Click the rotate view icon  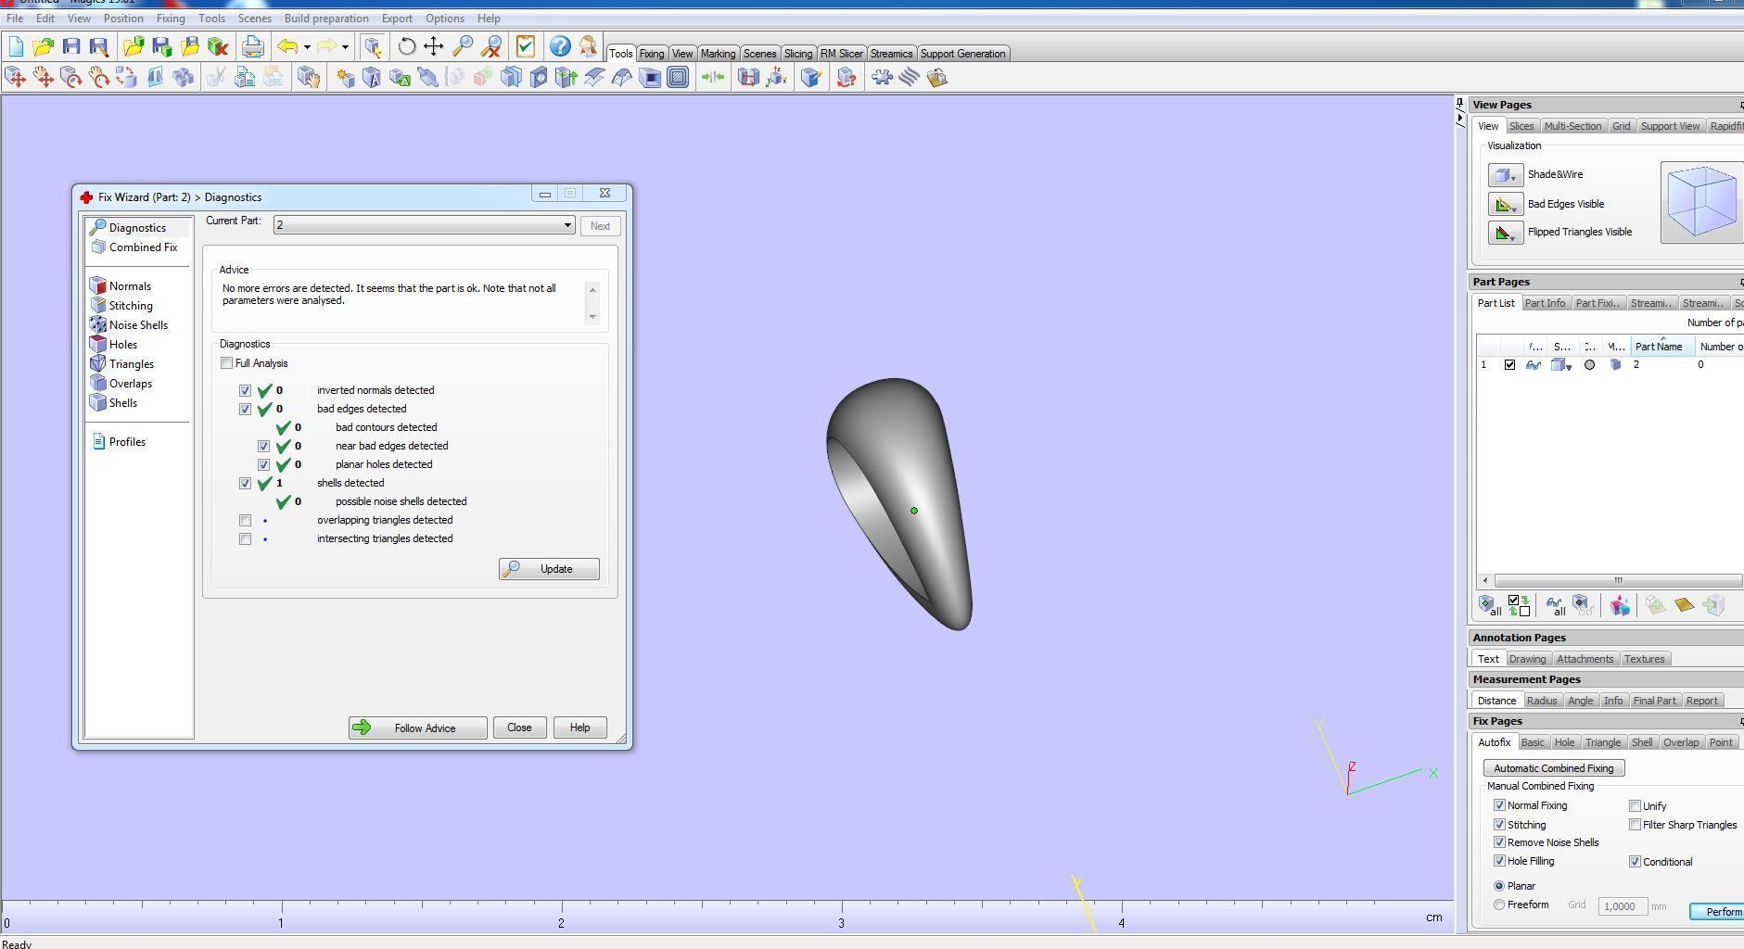406,46
